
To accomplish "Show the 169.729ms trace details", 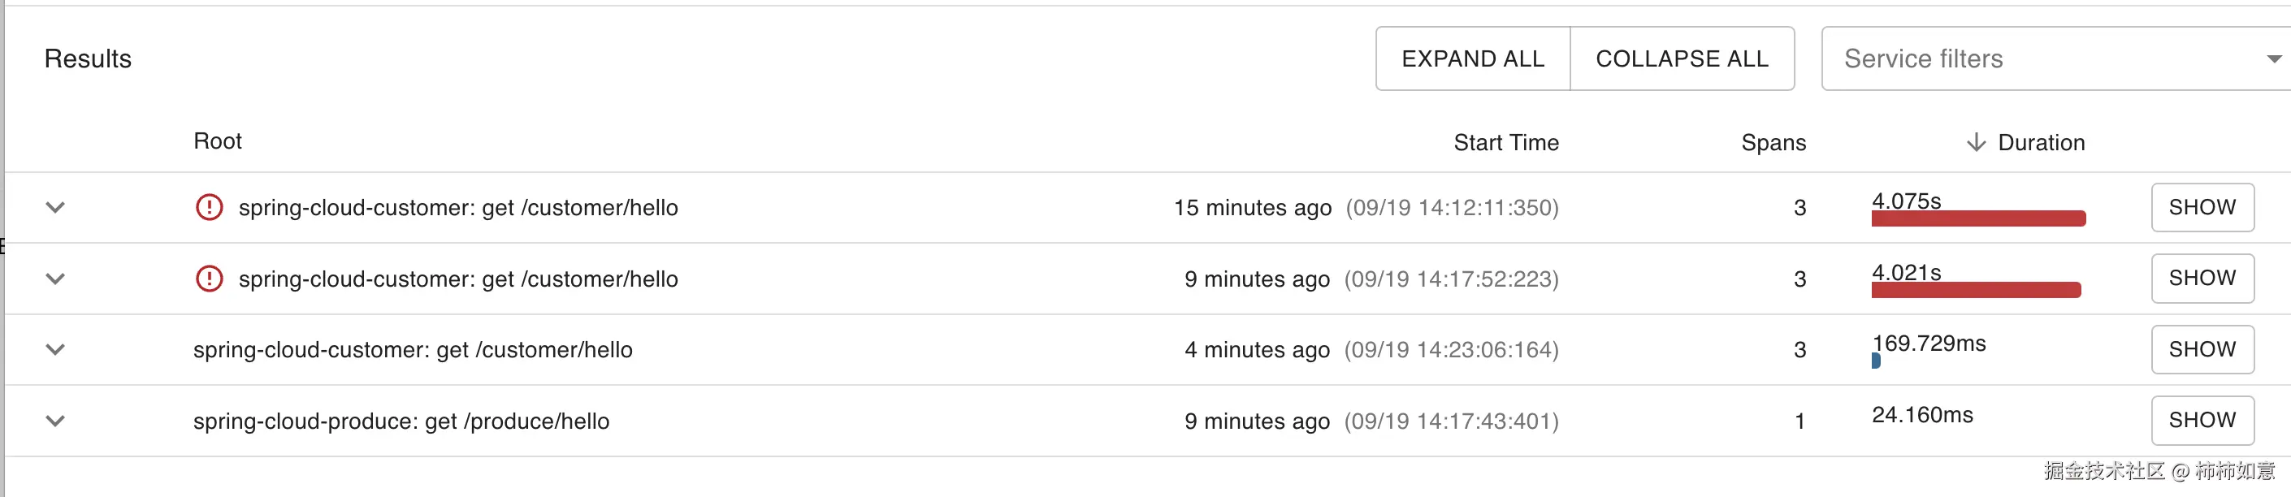I will 2202,349.
